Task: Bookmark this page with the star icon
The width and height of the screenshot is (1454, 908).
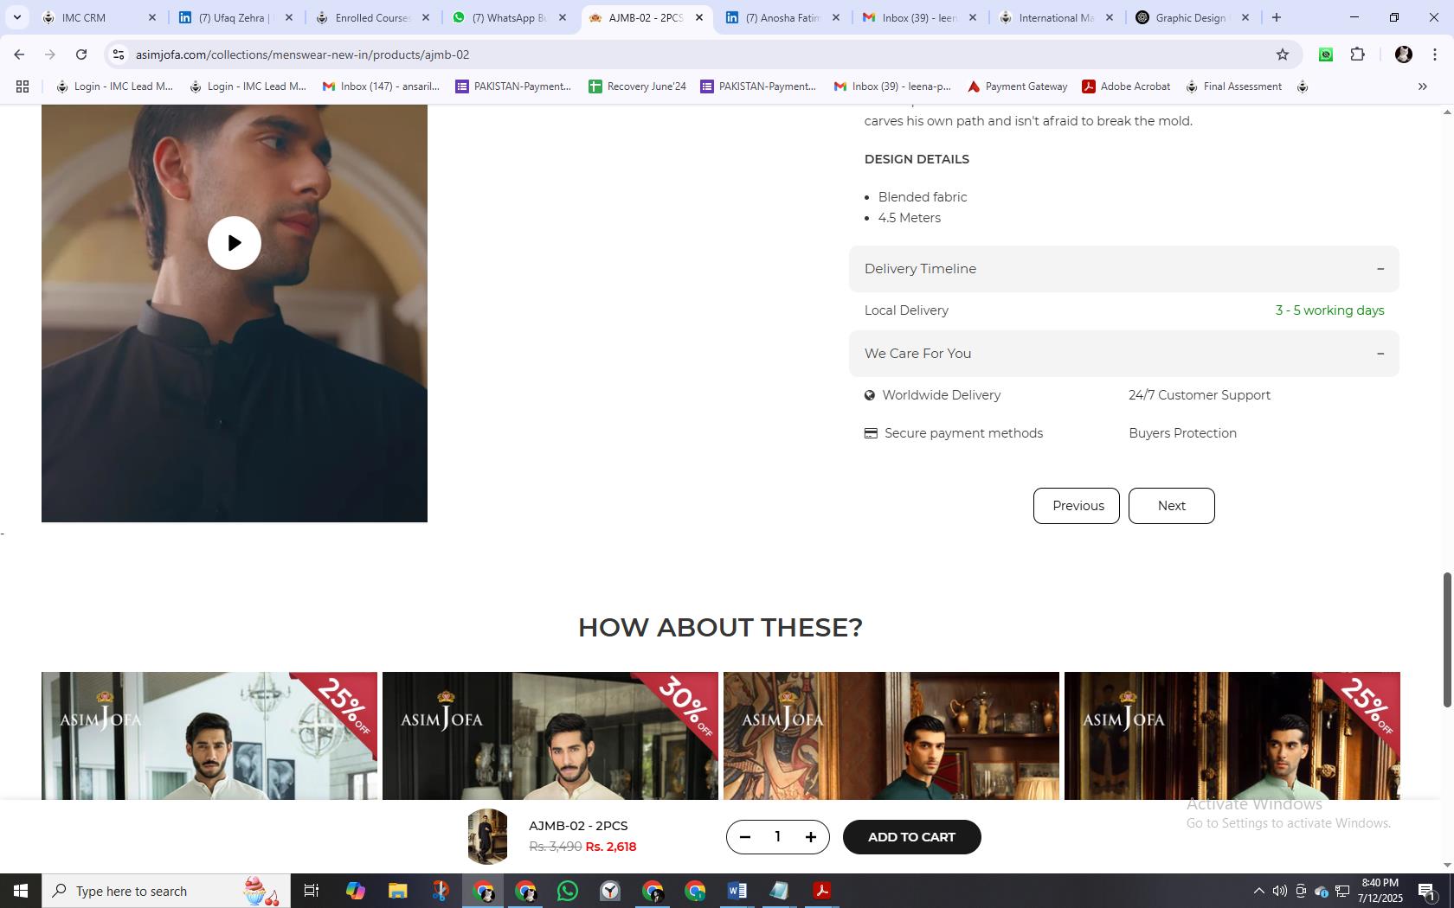Action: pyautogui.click(x=1283, y=54)
